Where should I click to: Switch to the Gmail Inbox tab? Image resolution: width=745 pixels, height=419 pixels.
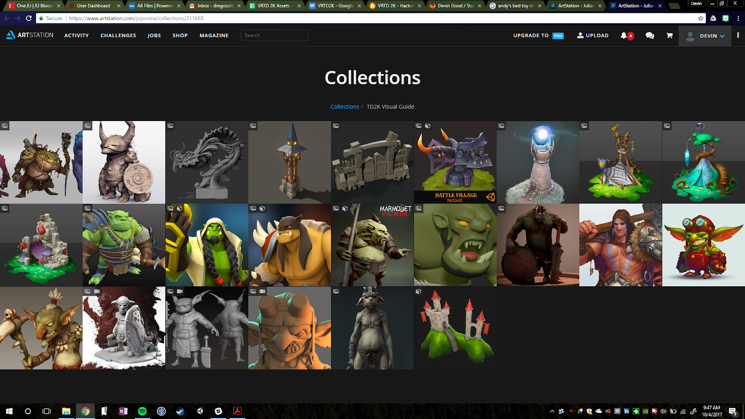[x=215, y=6]
